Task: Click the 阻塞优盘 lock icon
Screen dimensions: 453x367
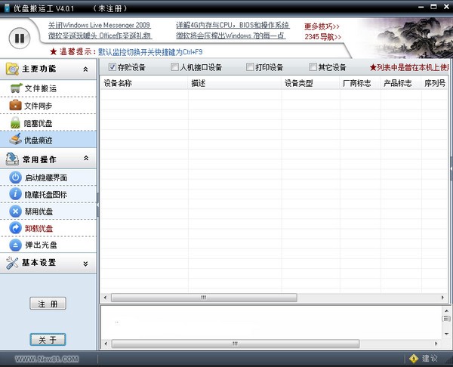Action: coord(16,123)
